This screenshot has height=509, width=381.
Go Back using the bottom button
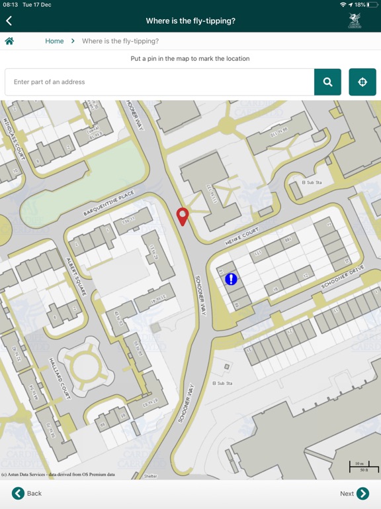pos(27,493)
